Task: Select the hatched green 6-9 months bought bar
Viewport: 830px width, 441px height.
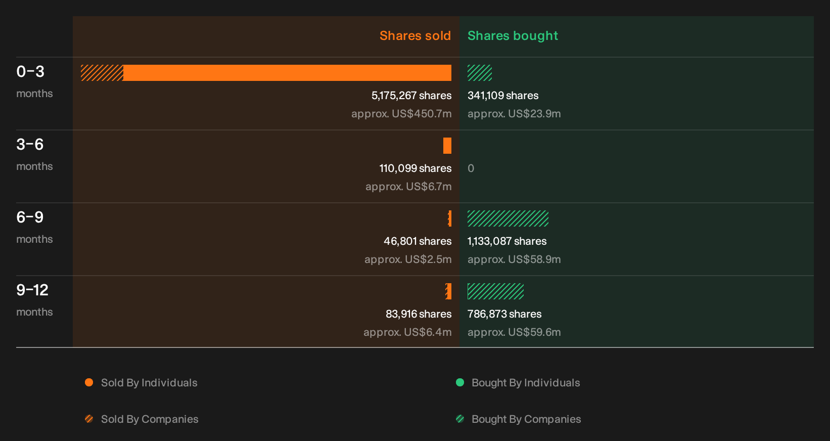Action: (508, 218)
